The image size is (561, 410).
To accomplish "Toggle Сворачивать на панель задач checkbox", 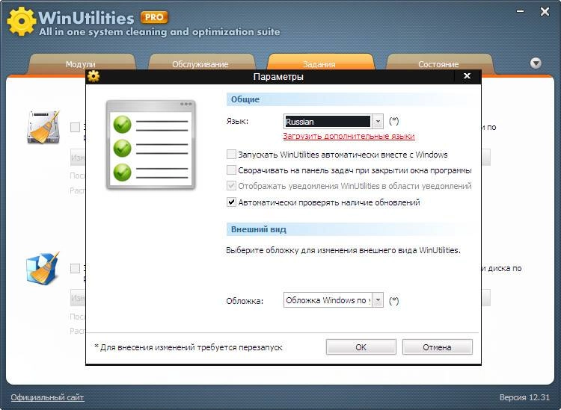I will point(231,170).
